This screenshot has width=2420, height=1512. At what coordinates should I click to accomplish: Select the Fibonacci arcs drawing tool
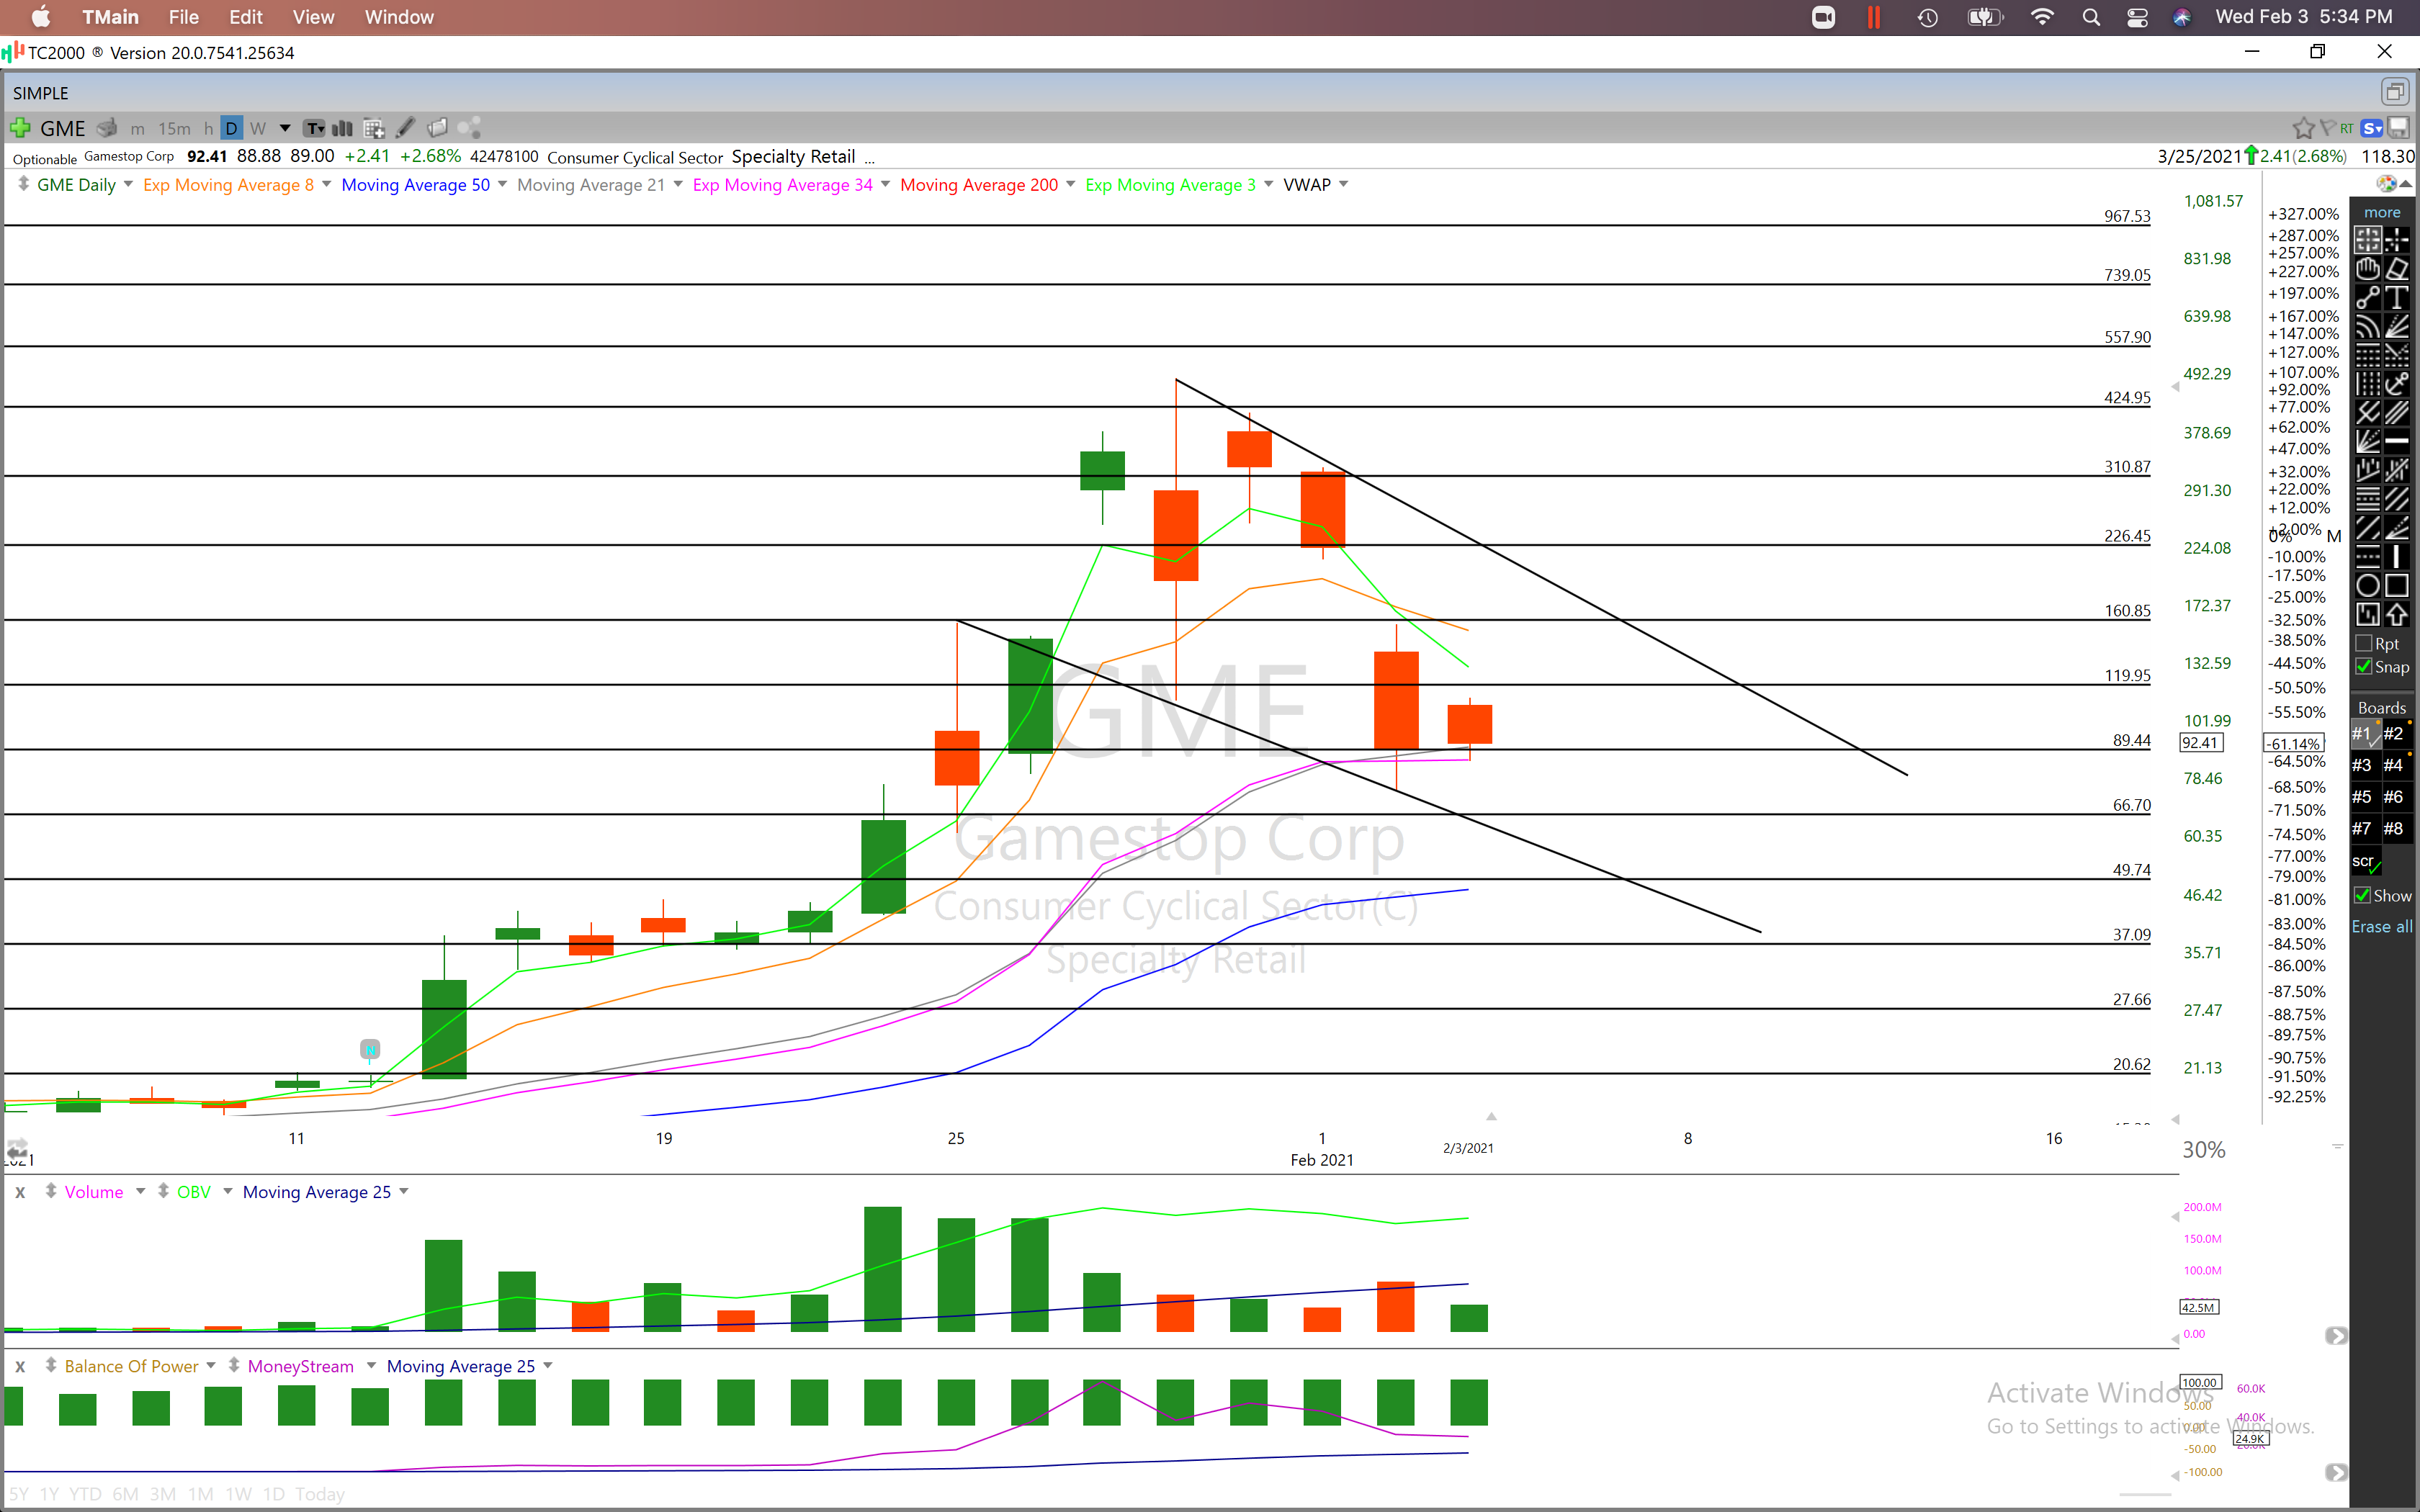coord(2367,327)
